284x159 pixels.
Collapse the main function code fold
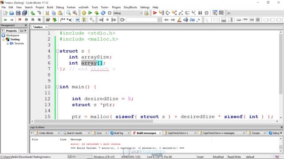click(x=57, y=87)
